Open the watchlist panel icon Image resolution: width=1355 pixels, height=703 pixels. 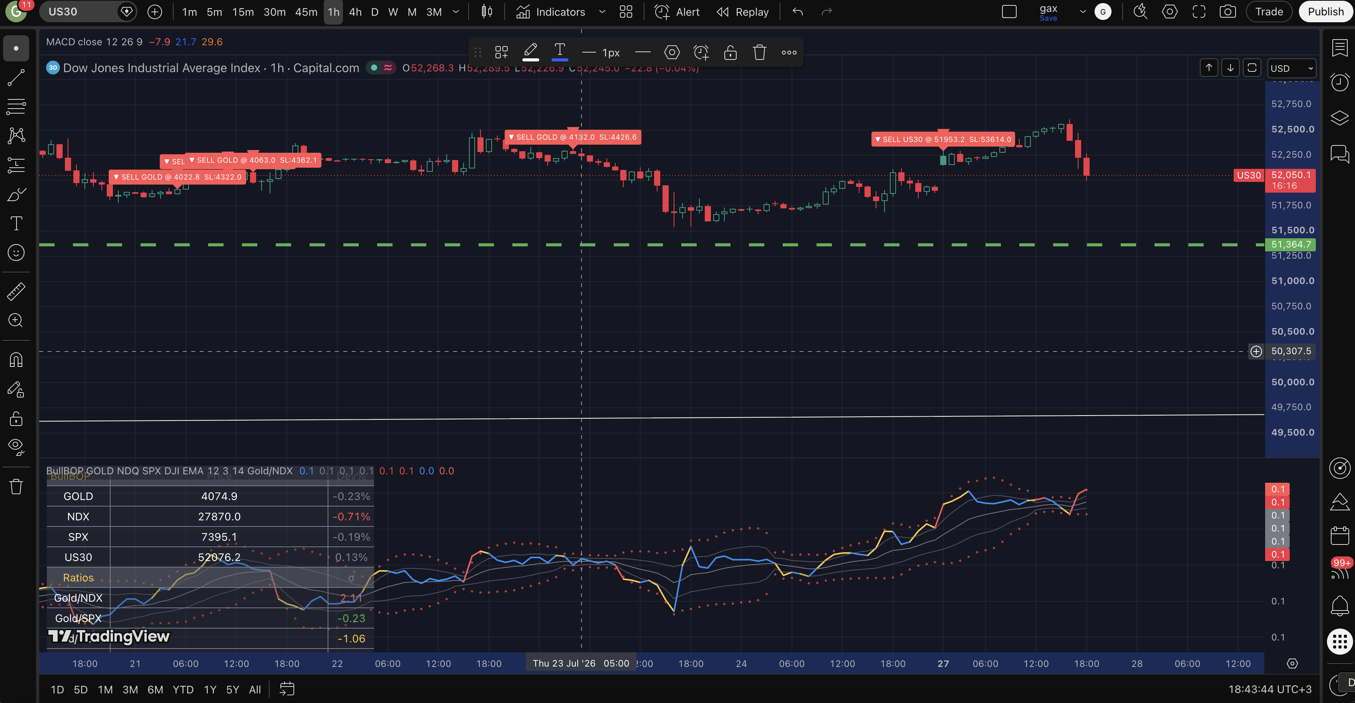pos(1339,48)
